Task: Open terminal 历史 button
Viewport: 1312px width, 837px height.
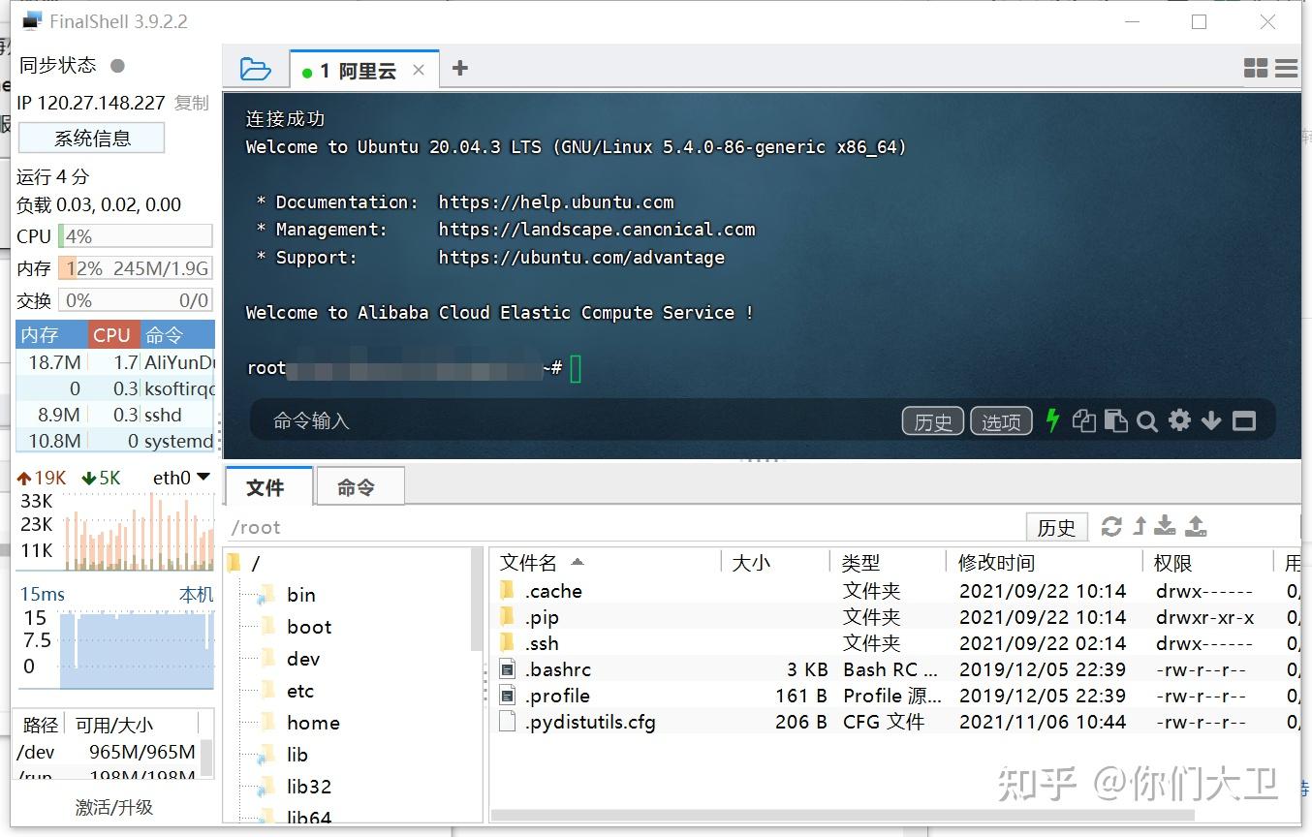Action: (933, 421)
